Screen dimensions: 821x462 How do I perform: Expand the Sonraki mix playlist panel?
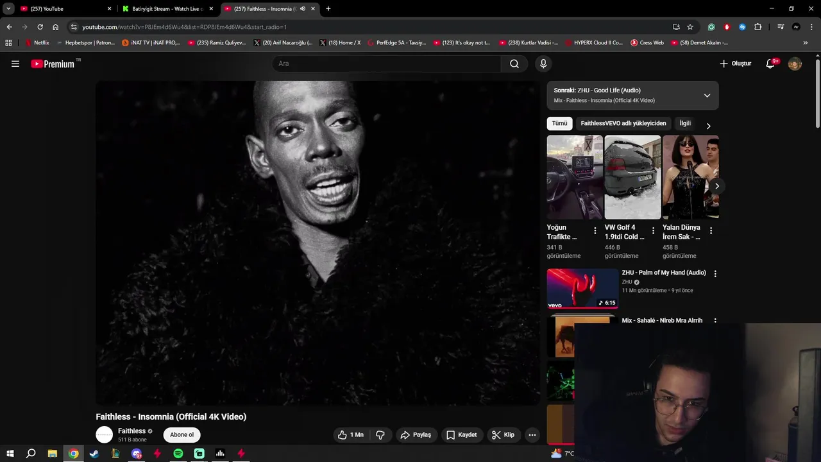[707, 96]
